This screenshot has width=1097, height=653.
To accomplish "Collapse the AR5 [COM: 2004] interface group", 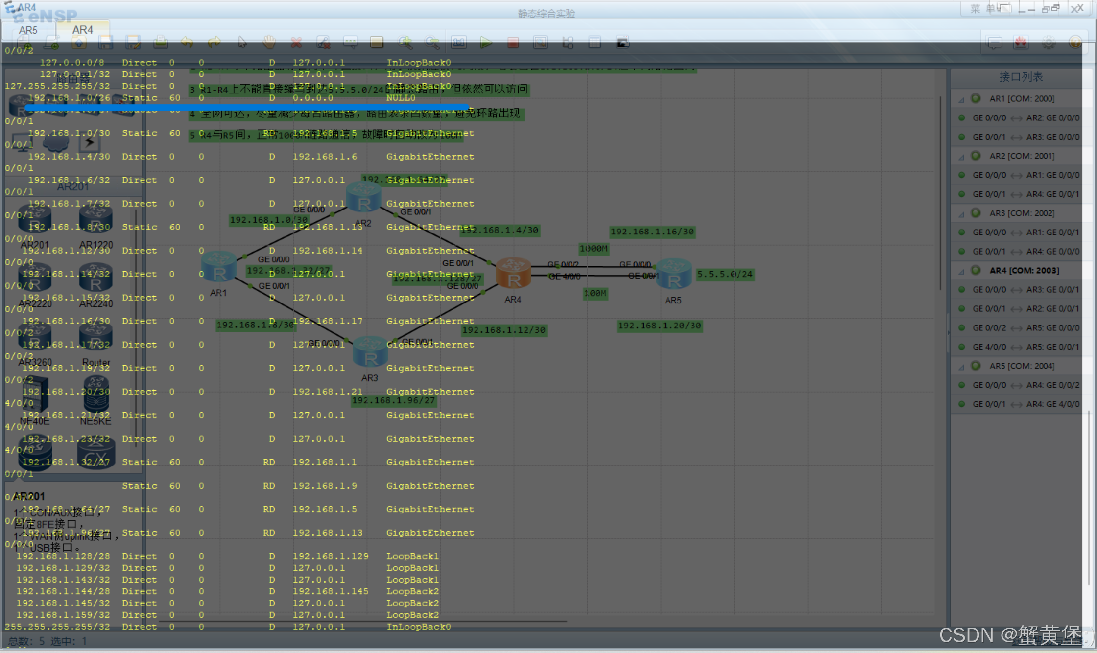I will point(961,367).
